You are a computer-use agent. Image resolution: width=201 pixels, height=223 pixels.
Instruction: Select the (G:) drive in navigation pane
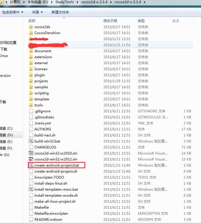tap(5, 154)
